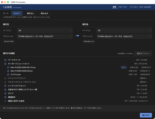Click the 選択をリセット button
This screenshot has width=155, height=119.
[143, 54]
